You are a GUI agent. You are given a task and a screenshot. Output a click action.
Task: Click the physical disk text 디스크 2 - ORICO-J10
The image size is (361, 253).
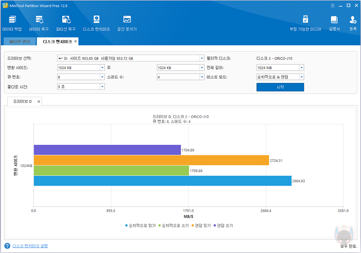click(274, 59)
